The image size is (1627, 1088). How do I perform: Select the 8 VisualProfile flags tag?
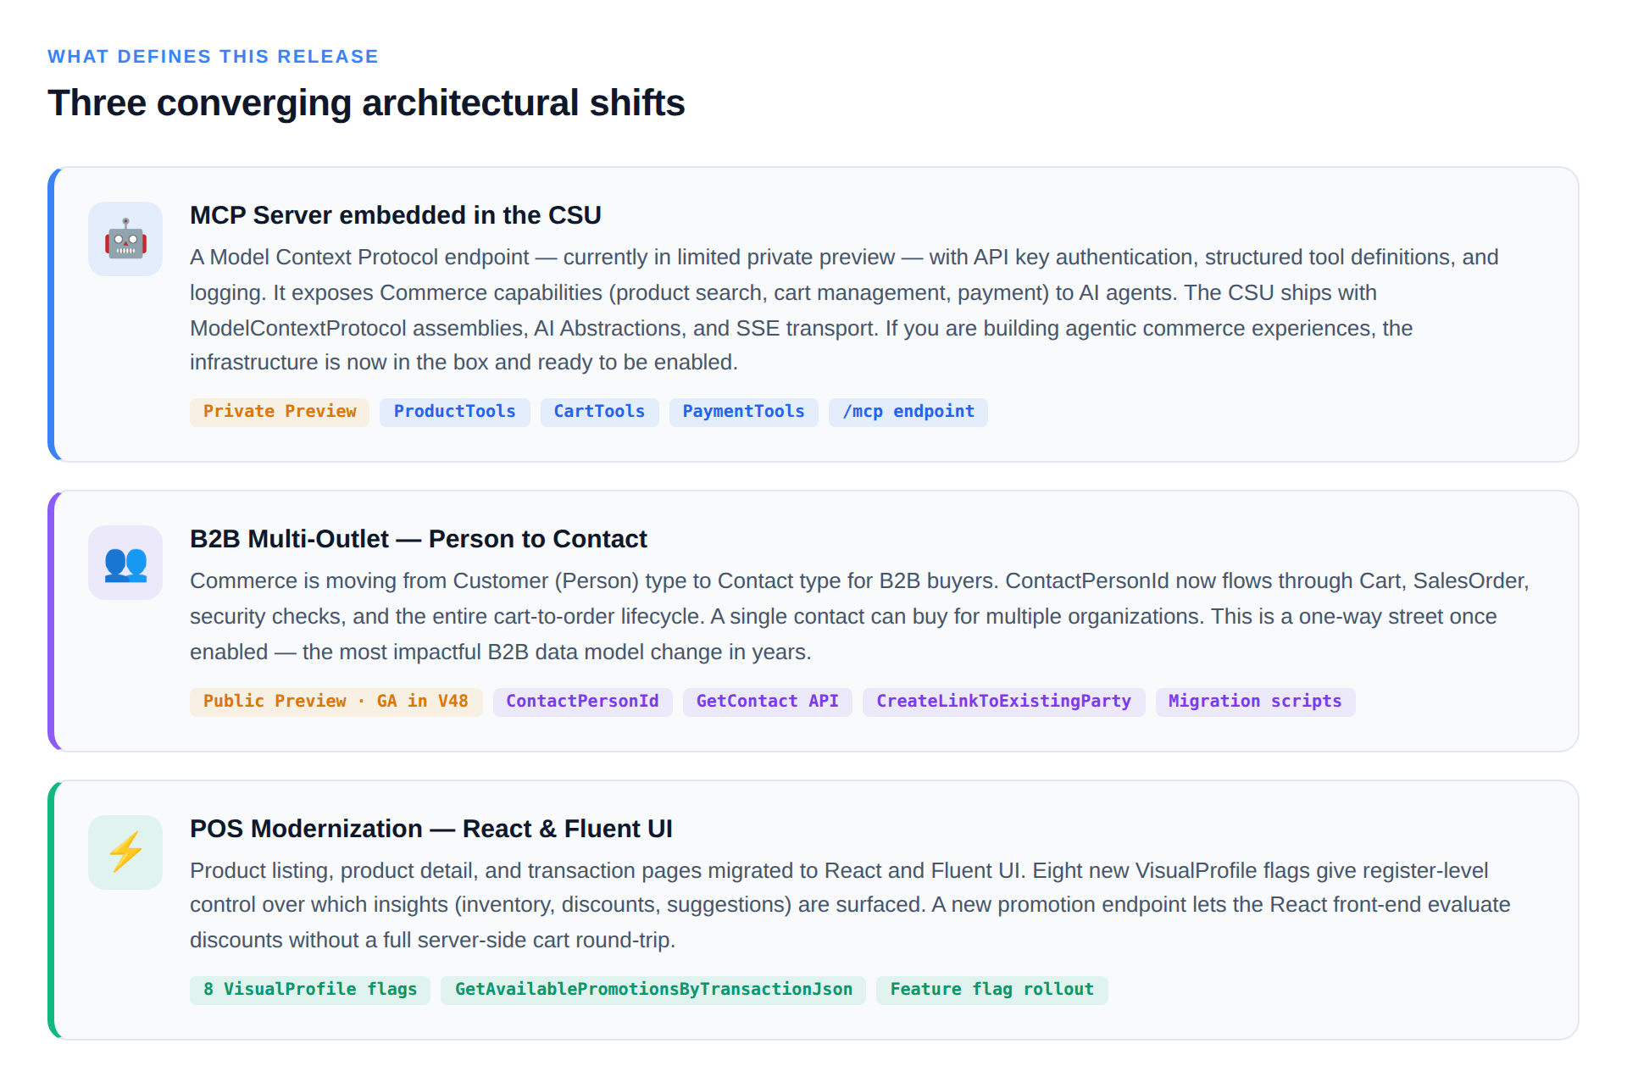(310, 990)
